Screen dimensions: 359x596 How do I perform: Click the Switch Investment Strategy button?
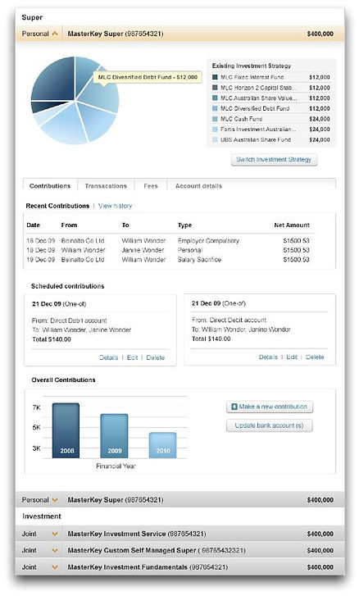tap(274, 160)
